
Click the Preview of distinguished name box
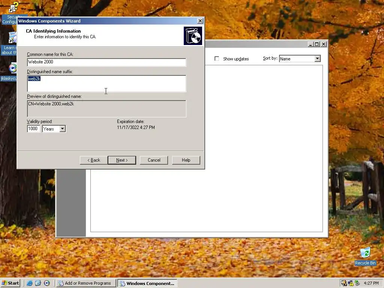106,108
